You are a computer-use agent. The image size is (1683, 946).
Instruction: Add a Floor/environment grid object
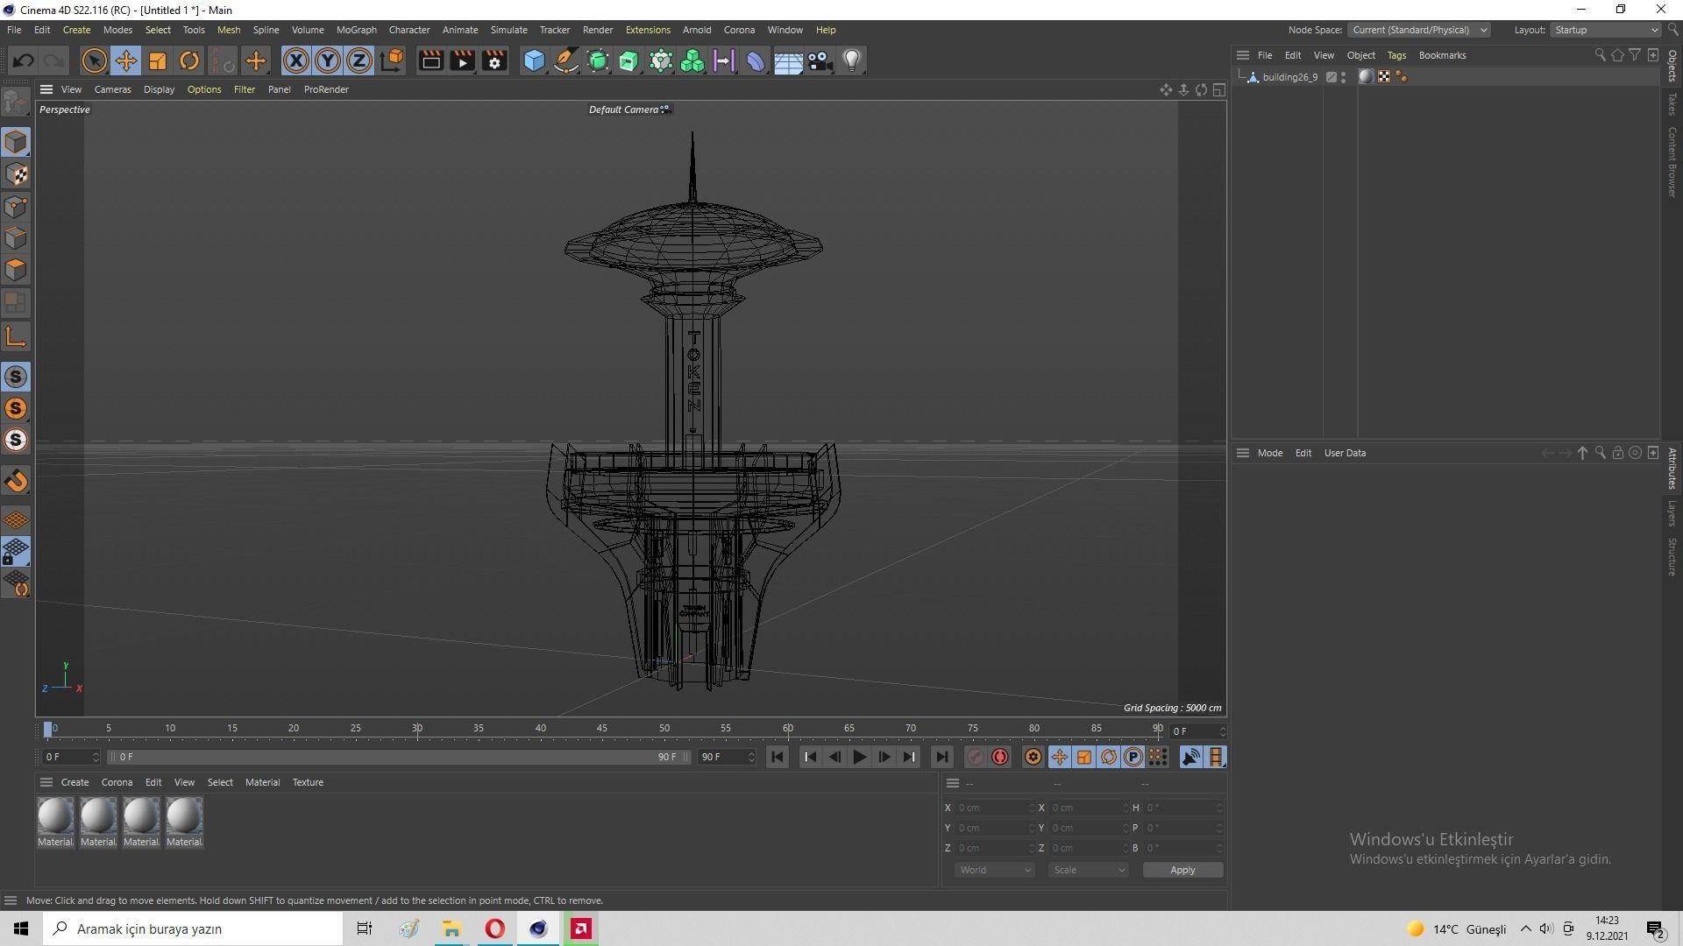coord(788,60)
